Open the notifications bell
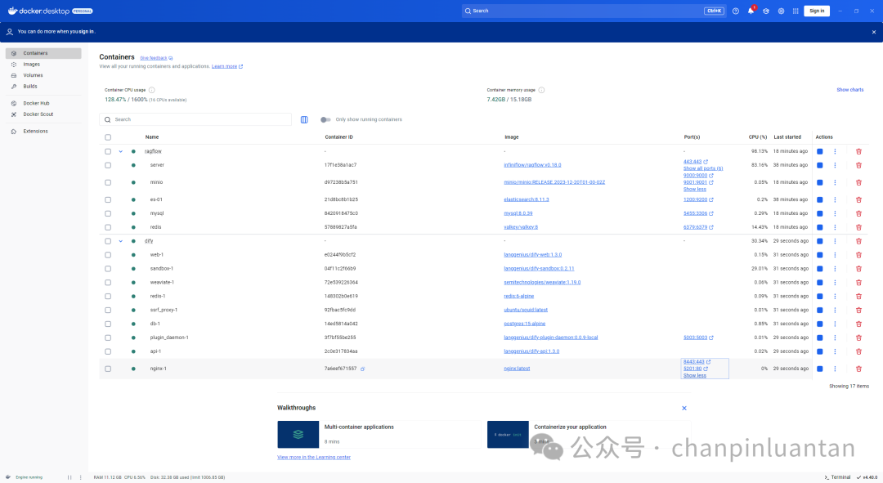The image size is (883, 483). pos(751,11)
